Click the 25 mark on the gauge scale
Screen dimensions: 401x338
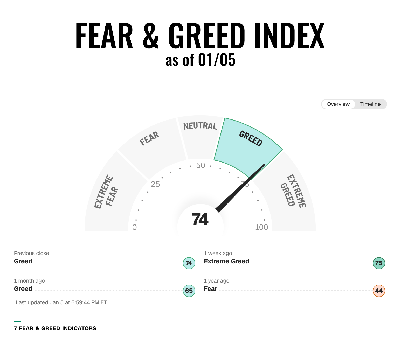click(155, 184)
